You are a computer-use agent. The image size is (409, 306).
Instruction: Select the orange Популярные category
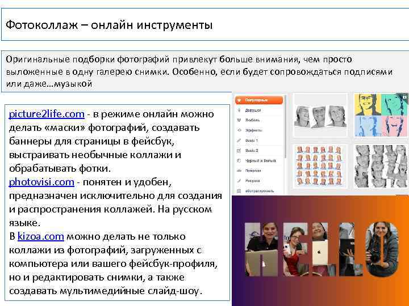coord(259,100)
